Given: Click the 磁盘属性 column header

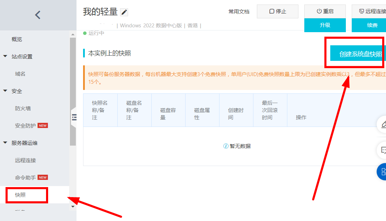Looking at the screenshot, I should [x=203, y=110].
